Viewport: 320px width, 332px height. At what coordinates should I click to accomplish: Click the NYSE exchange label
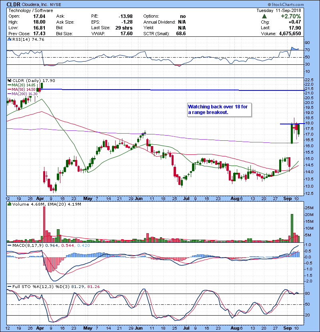tap(56, 5)
